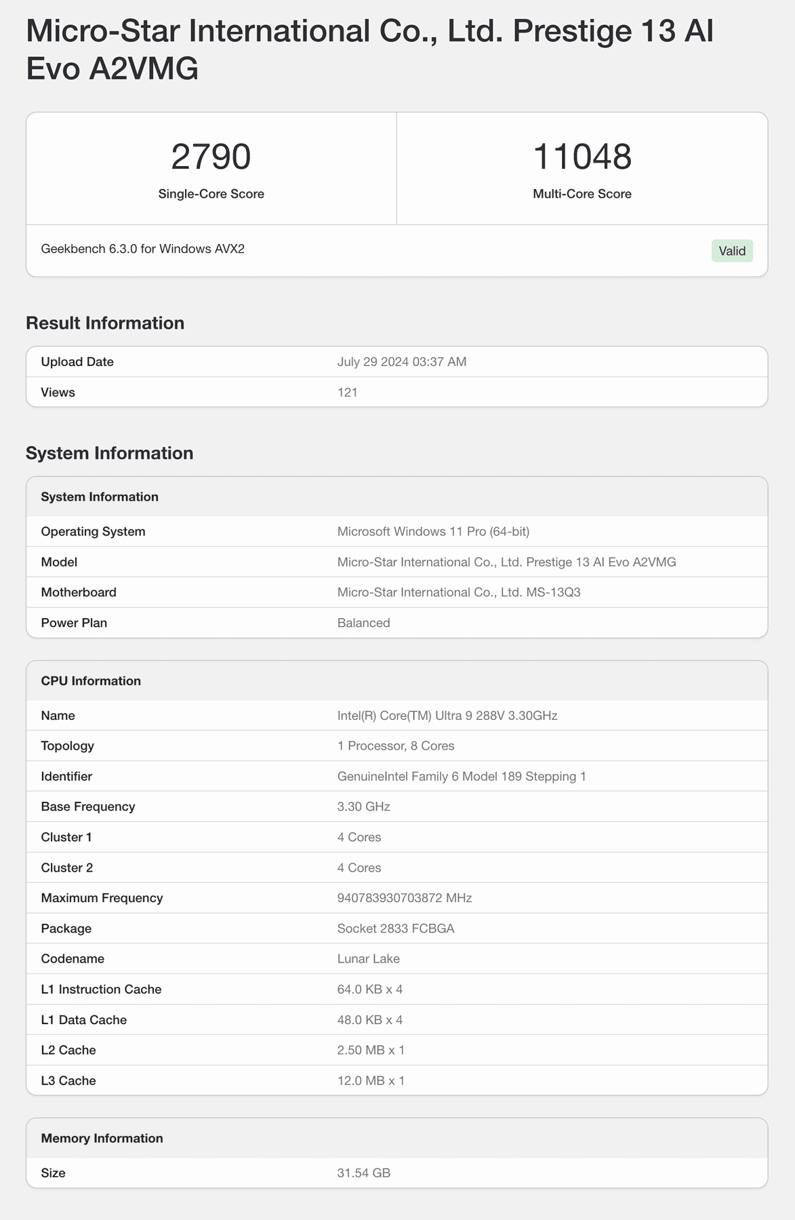Click the Views count 121

tap(348, 392)
